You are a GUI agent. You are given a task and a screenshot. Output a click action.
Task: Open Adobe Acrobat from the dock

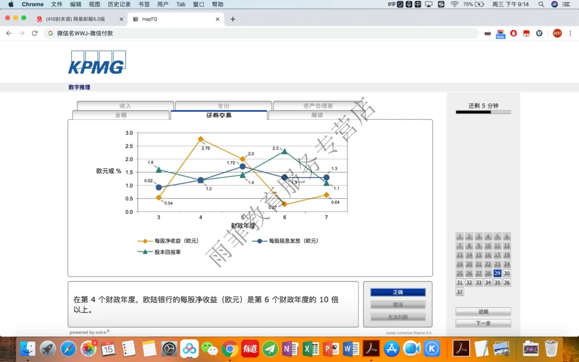tap(369, 349)
